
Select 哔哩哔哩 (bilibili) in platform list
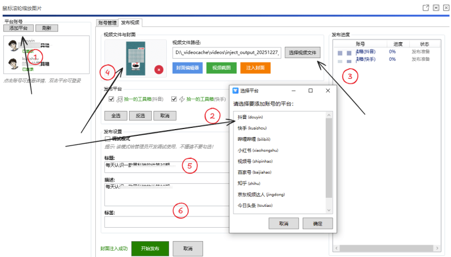pos(280,139)
